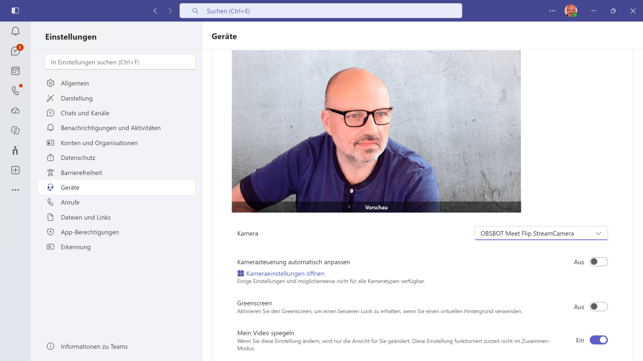Expand the Kamera dropdown showing OBSBOT Meet Flip StreamCamera
643x361 pixels.
pyautogui.click(x=541, y=233)
